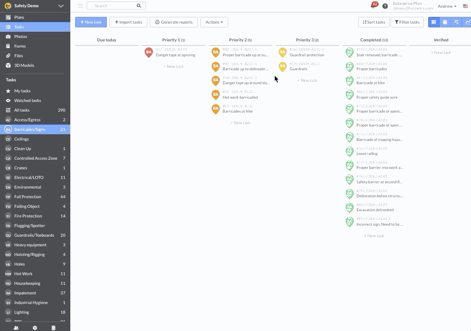
Task: Open the notifications bell icon
Action: point(373,6)
